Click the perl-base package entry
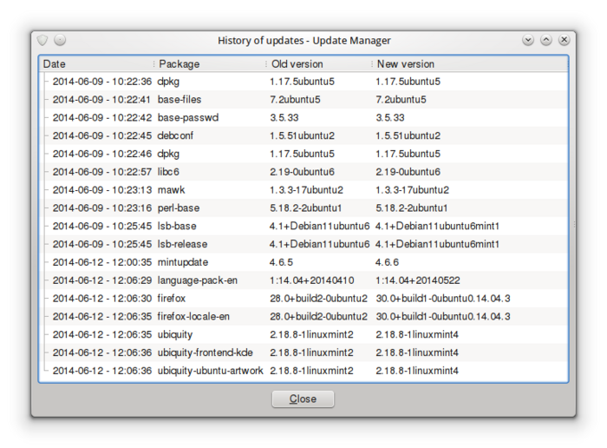The image size is (607, 448). [179, 208]
